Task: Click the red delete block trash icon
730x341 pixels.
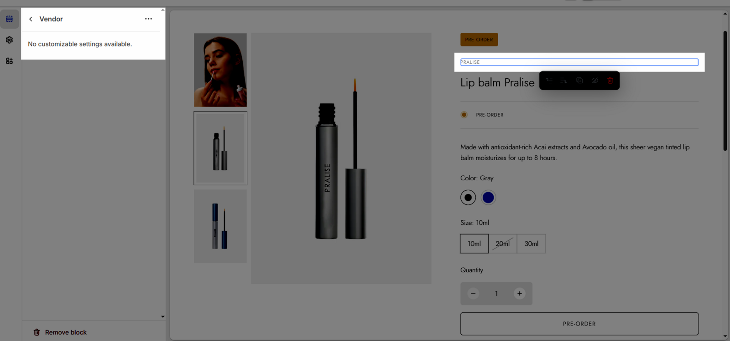Action: pos(610,81)
